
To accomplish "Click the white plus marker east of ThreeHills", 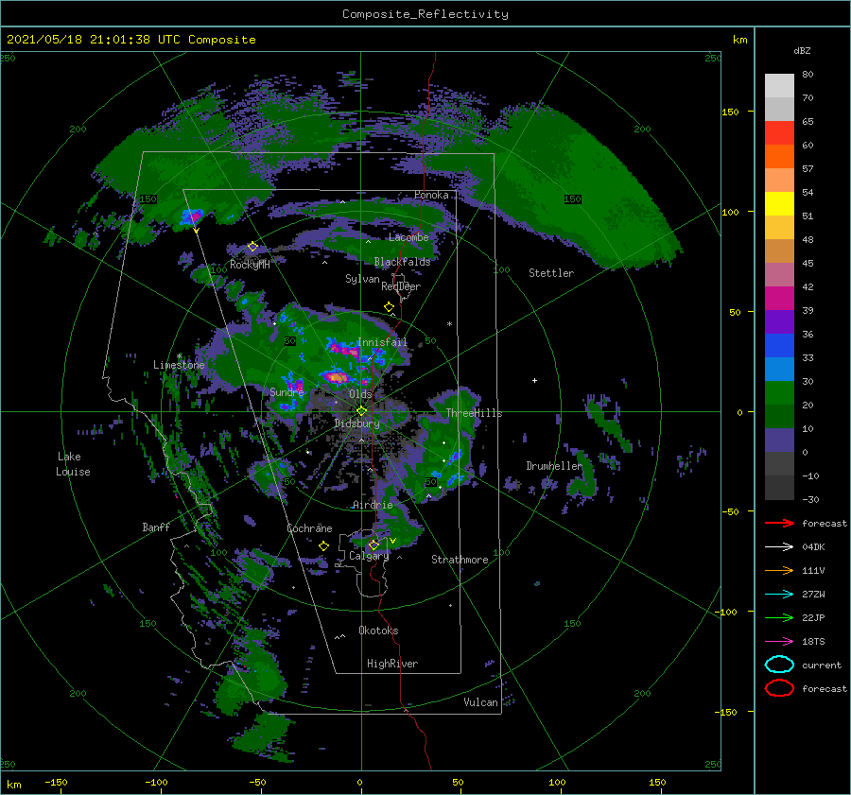I will [534, 380].
